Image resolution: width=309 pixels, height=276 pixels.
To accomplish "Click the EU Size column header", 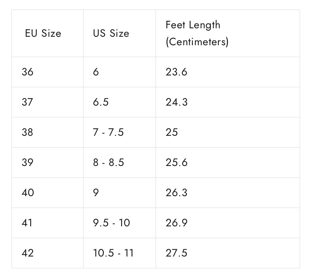I will [x=43, y=33].
